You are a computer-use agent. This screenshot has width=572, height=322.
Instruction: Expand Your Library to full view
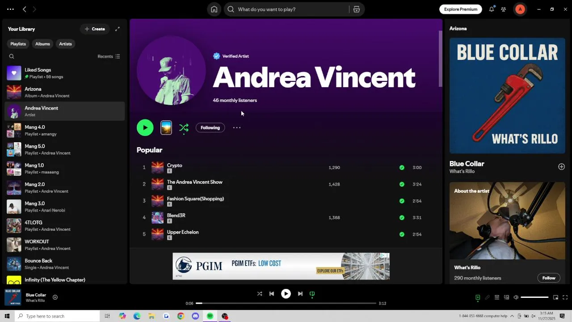click(x=118, y=29)
